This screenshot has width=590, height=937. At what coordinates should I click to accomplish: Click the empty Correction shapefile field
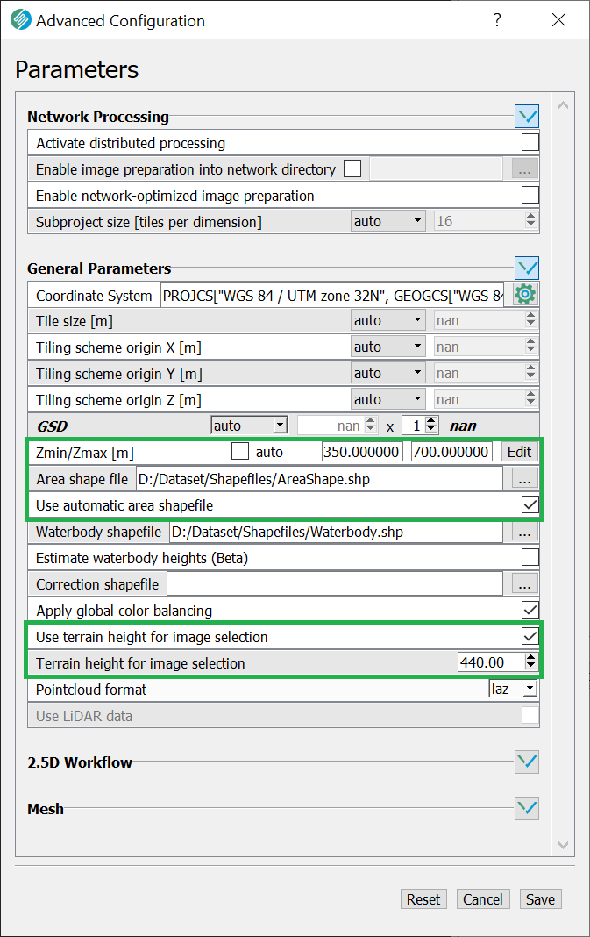pos(334,583)
